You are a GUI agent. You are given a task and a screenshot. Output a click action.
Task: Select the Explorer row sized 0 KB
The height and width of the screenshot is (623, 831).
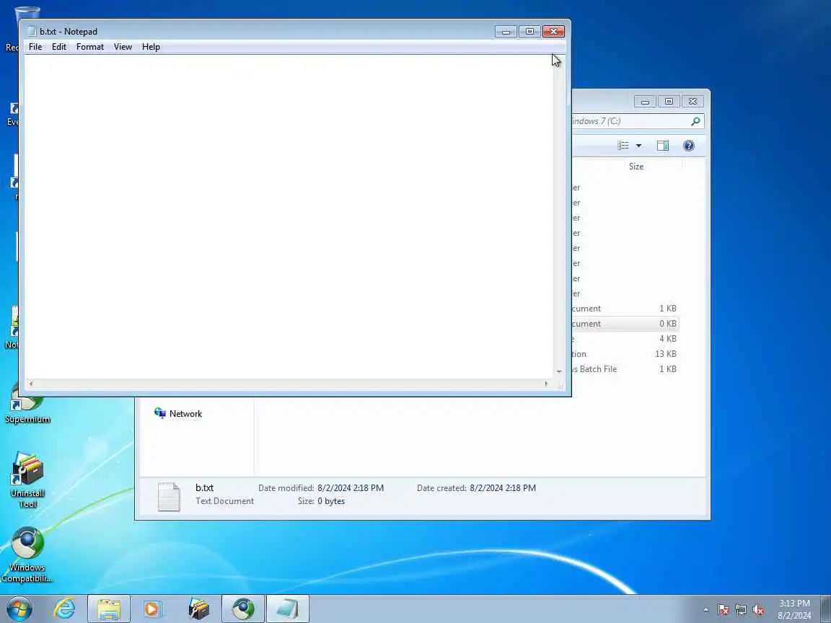pyautogui.click(x=625, y=324)
